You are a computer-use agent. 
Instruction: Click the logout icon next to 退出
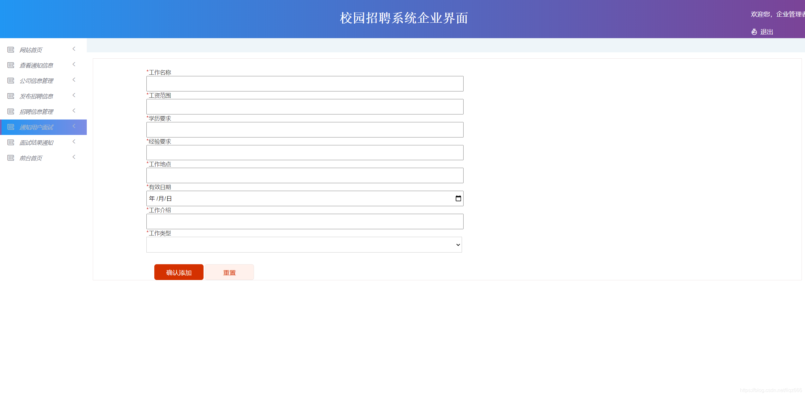click(x=754, y=32)
